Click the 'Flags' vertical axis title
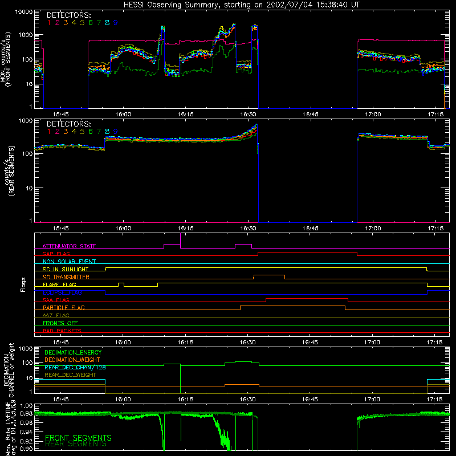This screenshot has height=456, width=456. pyautogui.click(x=23, y=284)
